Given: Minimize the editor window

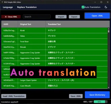Looking at the screenshot, I should (x=95, y=2).
